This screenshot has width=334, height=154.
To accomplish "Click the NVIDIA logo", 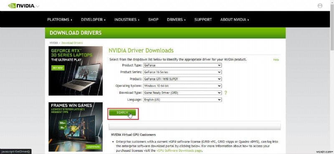I will point(22,6).
